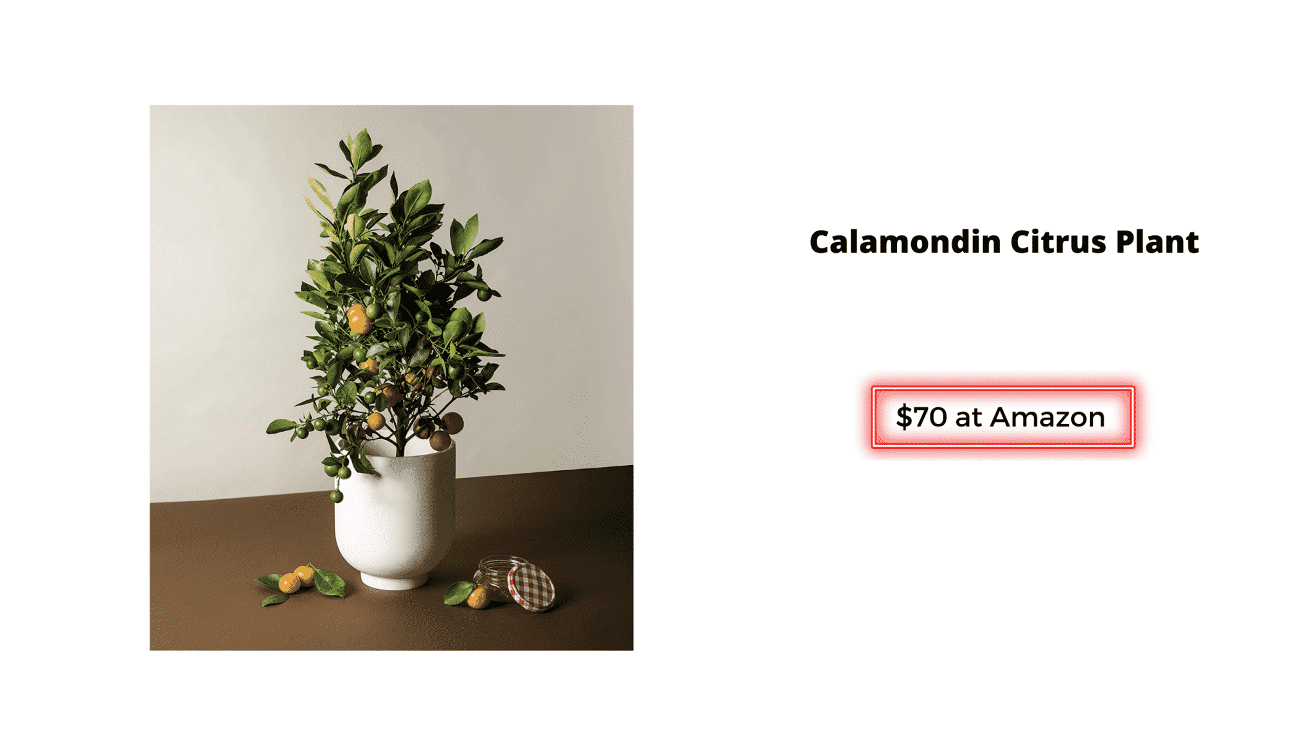Viewport: 1316px width, 740px height.
Task: Click the checkered jar lid in photo
Action: click(x=531, y=587)
